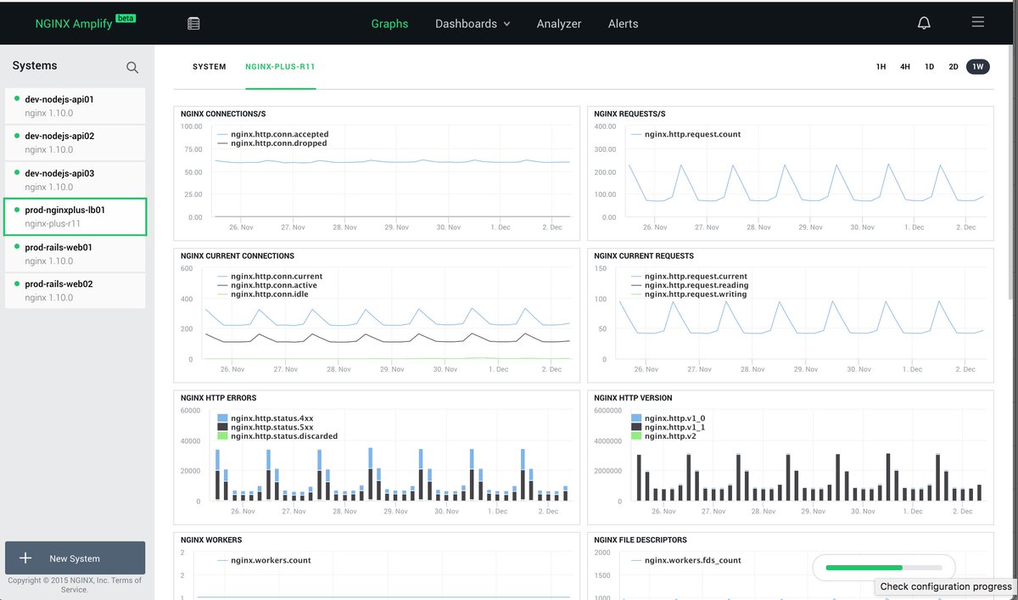Image resolution: width=1018 pixels, height=600 pixels.
Task: Toggle nginx.http.request.current legend
Action: [x=689, y=276]
